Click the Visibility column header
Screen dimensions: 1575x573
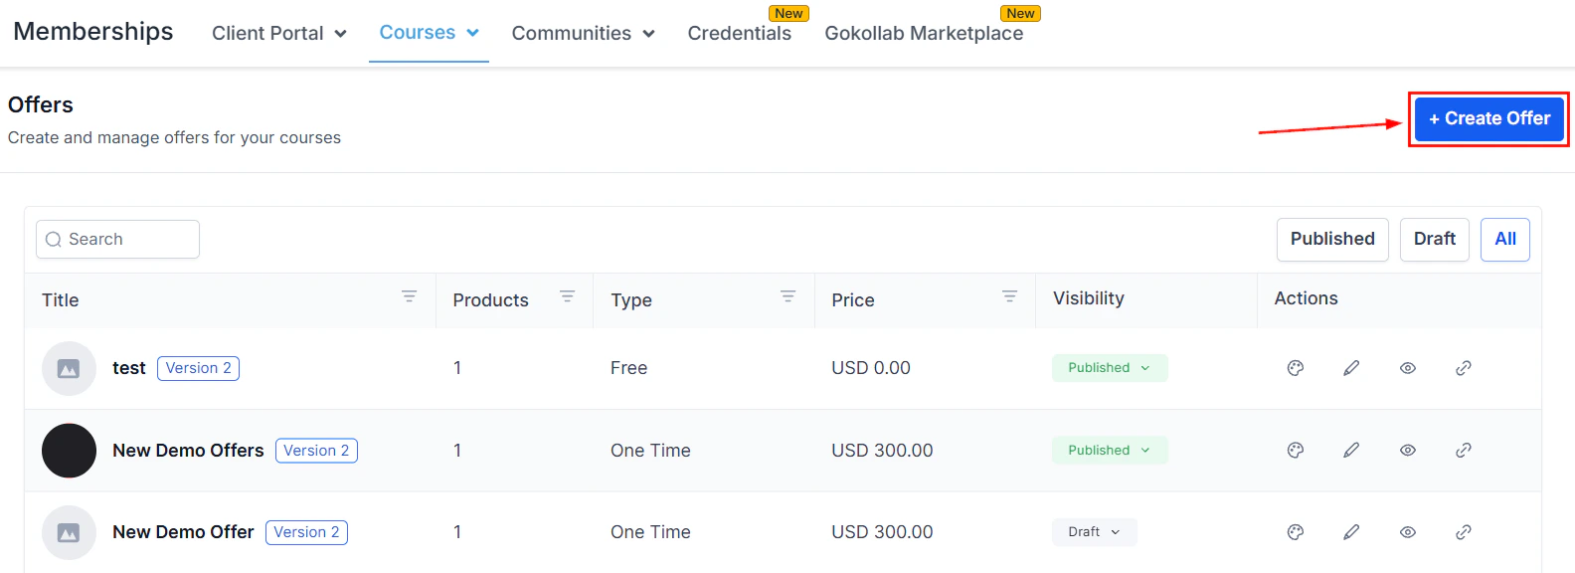[1089, 298]
